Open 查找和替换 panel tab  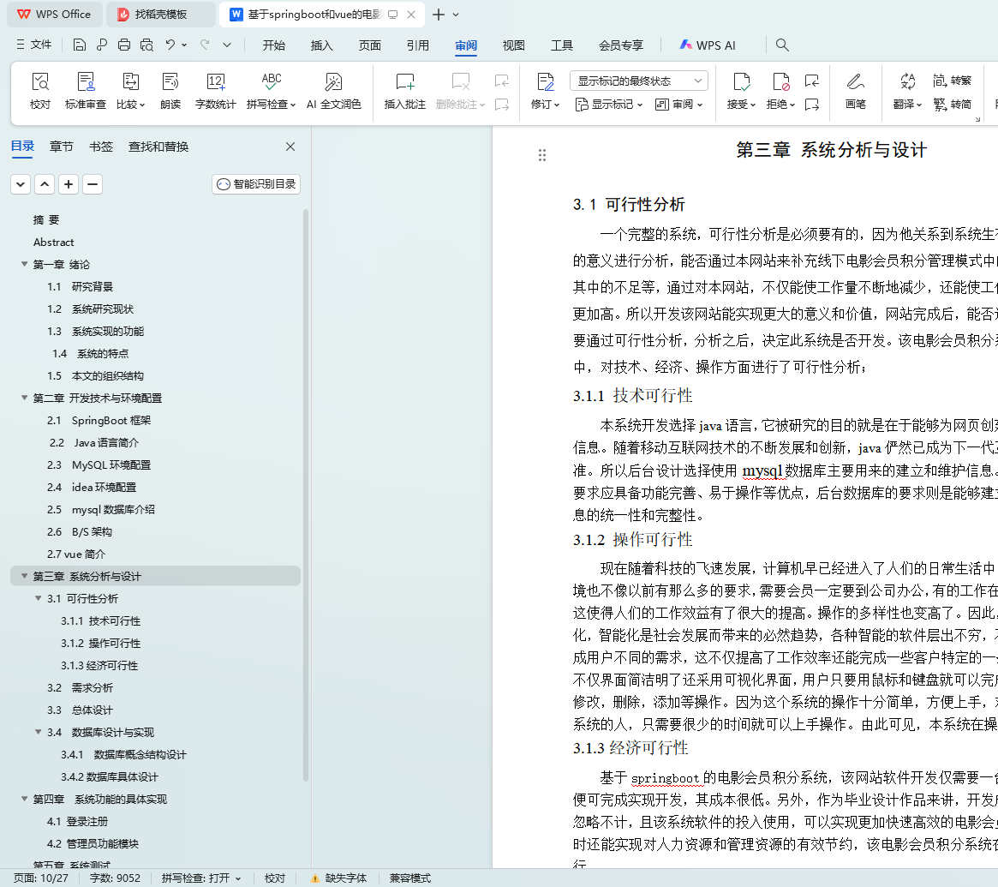click(158, 147)
